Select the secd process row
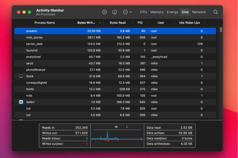Image resolution: width=238 pixels, height=158 pixels. (115, 63)
